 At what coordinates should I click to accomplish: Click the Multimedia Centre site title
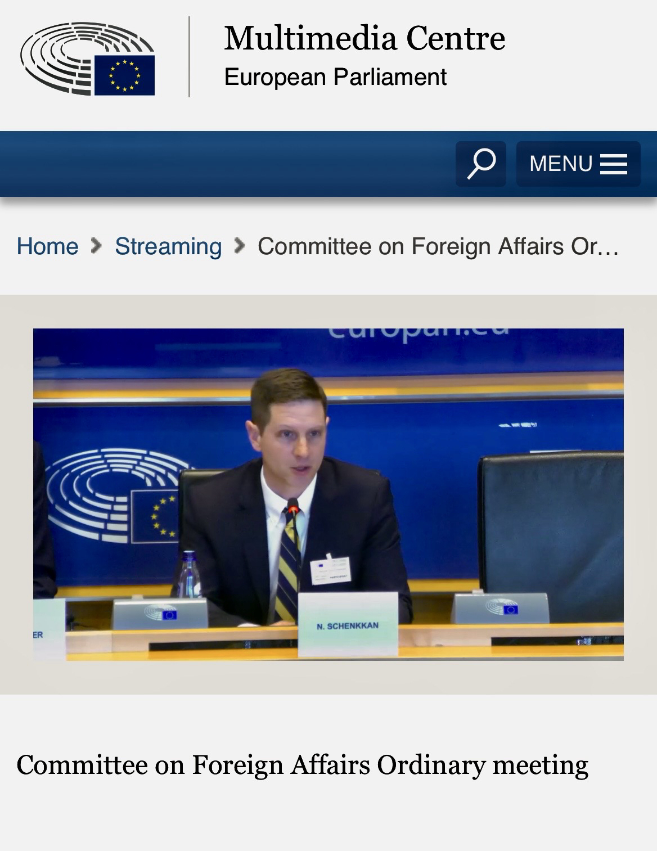pos(364,38)
